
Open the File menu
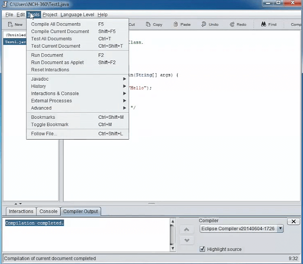pyautogui.click(x=9, y=15)
